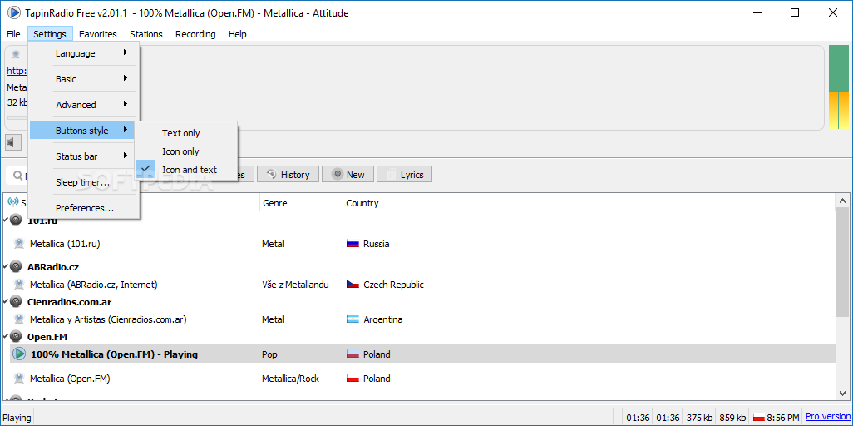
Task: Click the Open.FM group disc icon
Action: tap(17, 337)
